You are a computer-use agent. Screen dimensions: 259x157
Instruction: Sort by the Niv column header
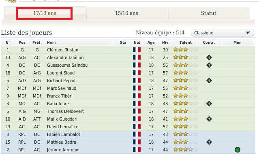click(x=165, y=42)
